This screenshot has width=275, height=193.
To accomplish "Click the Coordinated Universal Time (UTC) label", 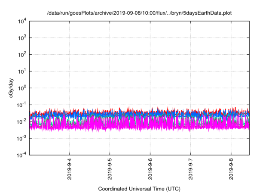I will (x=139, y=189).
